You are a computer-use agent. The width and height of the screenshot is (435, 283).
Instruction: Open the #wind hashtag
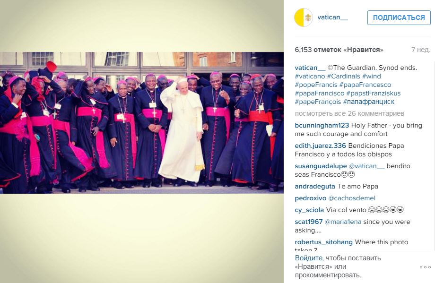pos(372,76)
